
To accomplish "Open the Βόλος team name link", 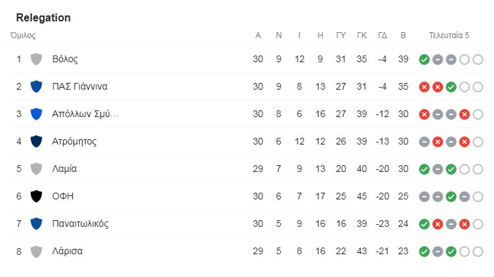I will pos(65,59).
